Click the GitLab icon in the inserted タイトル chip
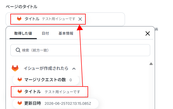 [x=19, y=19]
